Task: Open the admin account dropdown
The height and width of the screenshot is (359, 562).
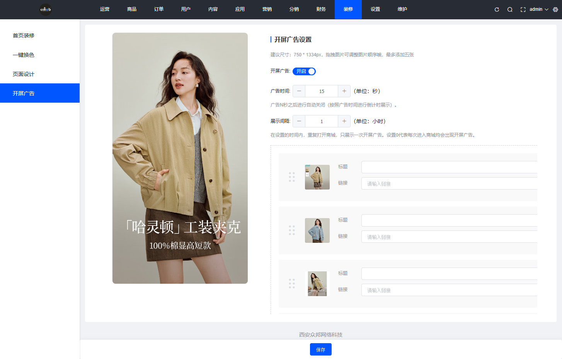Action: click(537, 9)
